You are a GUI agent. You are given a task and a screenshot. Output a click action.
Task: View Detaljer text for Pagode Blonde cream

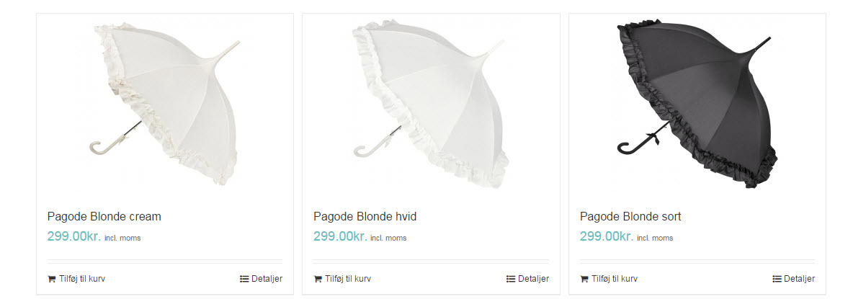pos(267,279)
